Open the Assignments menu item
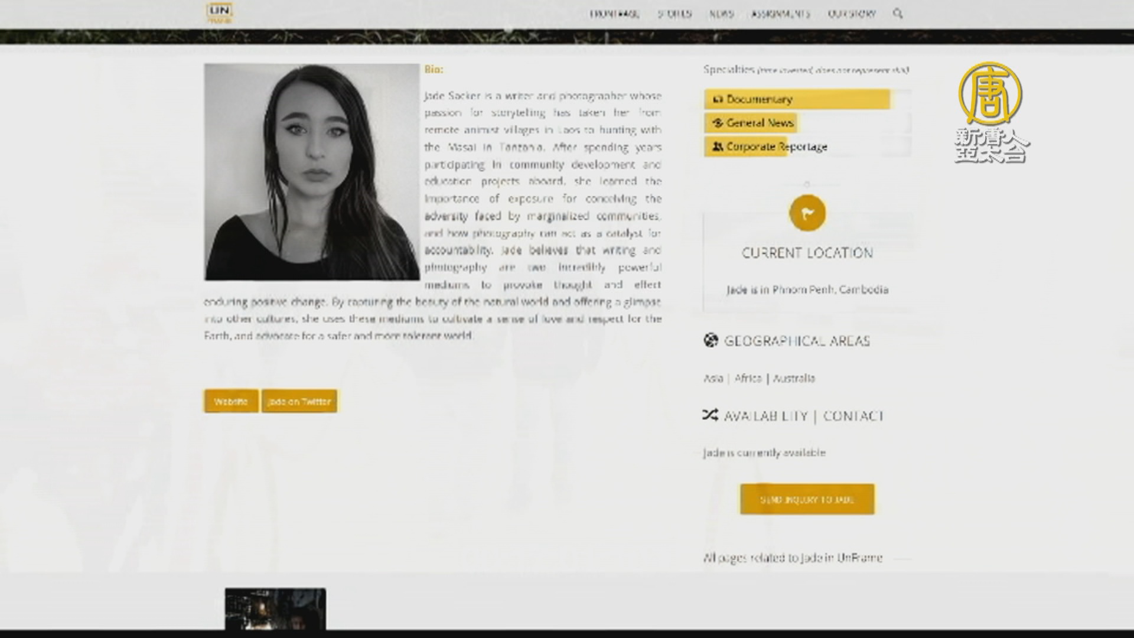 pos(780,14)
